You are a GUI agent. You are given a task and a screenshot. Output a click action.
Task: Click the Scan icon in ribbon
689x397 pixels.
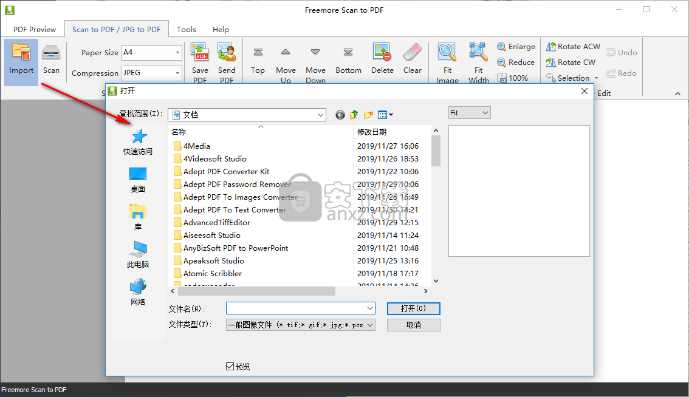pyautogui.click(x=51, y=53)
